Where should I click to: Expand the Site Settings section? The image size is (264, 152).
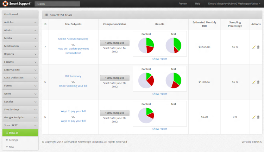click(x=20, y=109)
